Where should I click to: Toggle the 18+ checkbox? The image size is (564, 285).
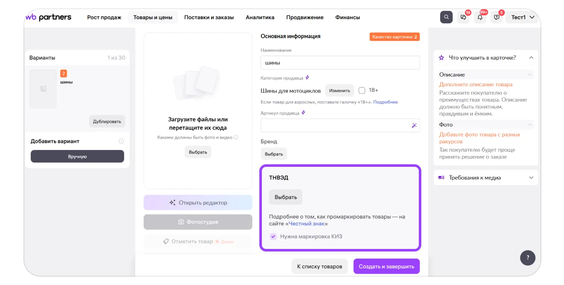coord(362,90)
